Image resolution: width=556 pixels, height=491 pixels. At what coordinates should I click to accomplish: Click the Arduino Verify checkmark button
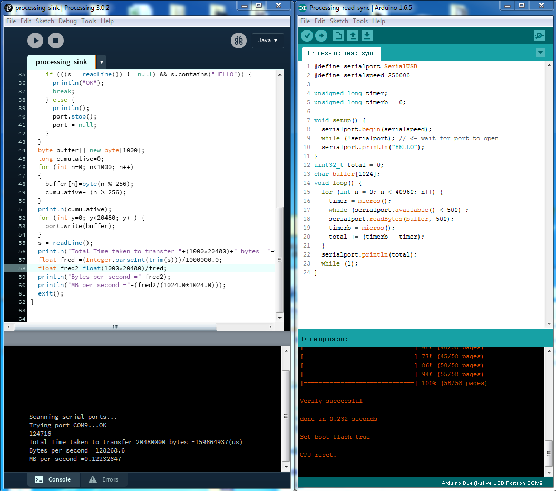[x=307, y=35]
